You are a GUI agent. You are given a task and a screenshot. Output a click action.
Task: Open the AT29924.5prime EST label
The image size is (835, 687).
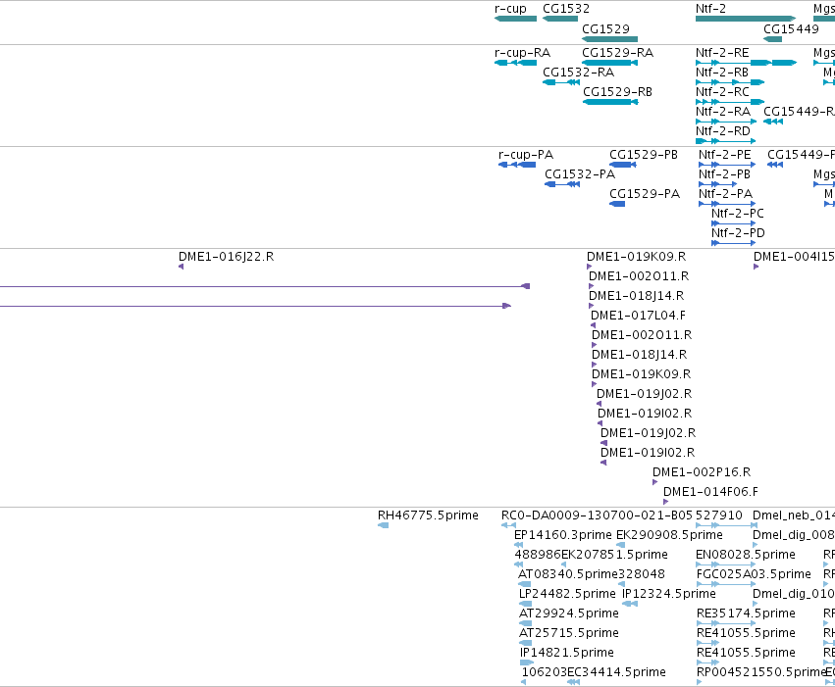point(569,613)
